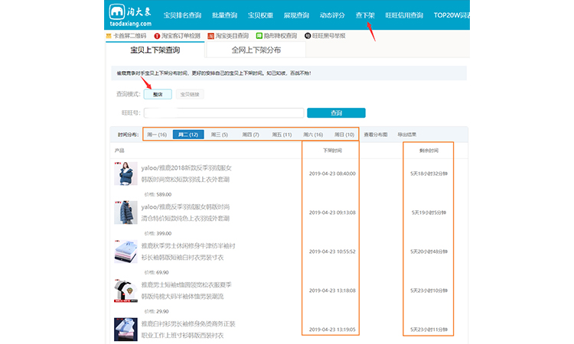Open 展现查询 in top navigation

tap(296, 15)
